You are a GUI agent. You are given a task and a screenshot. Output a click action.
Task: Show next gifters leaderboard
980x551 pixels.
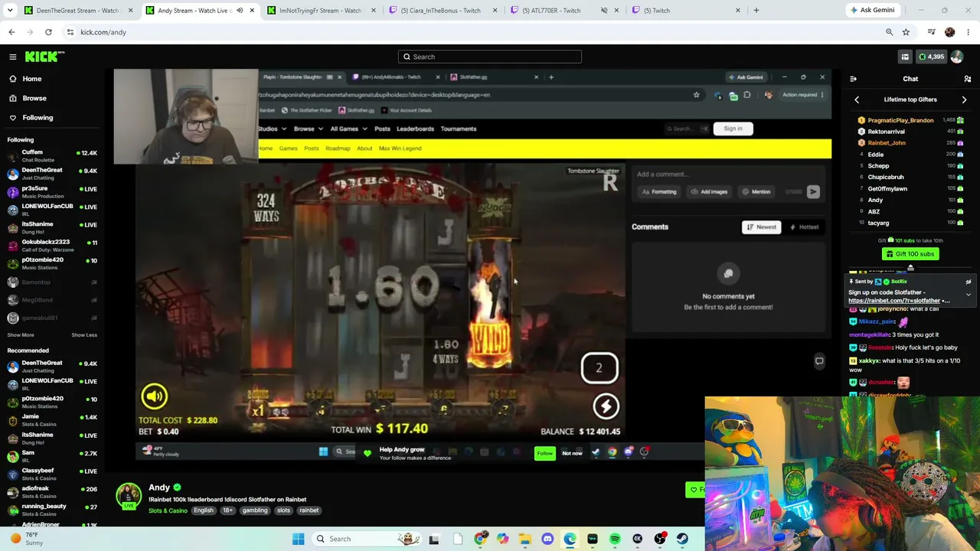(x=964, y=99)
